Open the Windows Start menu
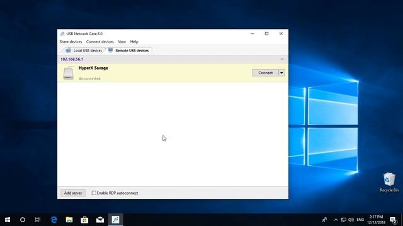The image size is (403, 226). (x=8, y=220)
